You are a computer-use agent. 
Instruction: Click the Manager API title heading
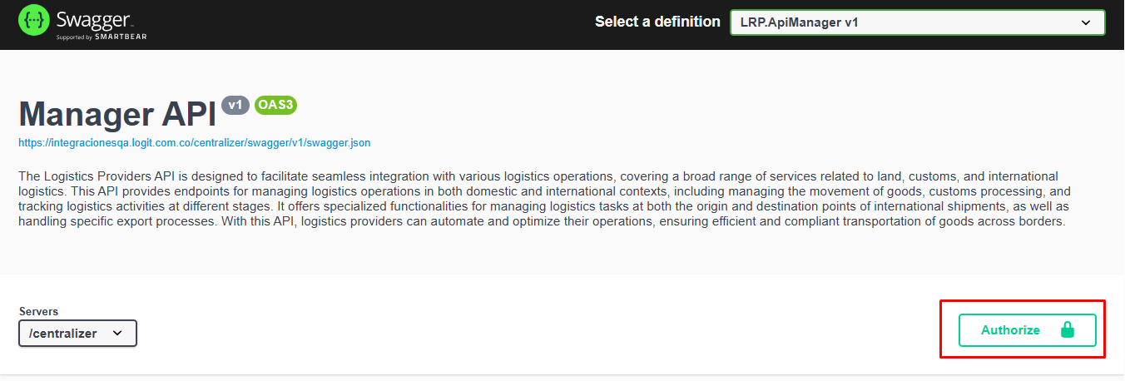(116, 114)
